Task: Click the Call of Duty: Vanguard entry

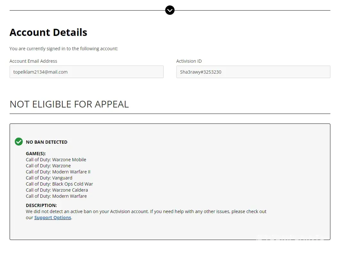Action: click(49, 178)
